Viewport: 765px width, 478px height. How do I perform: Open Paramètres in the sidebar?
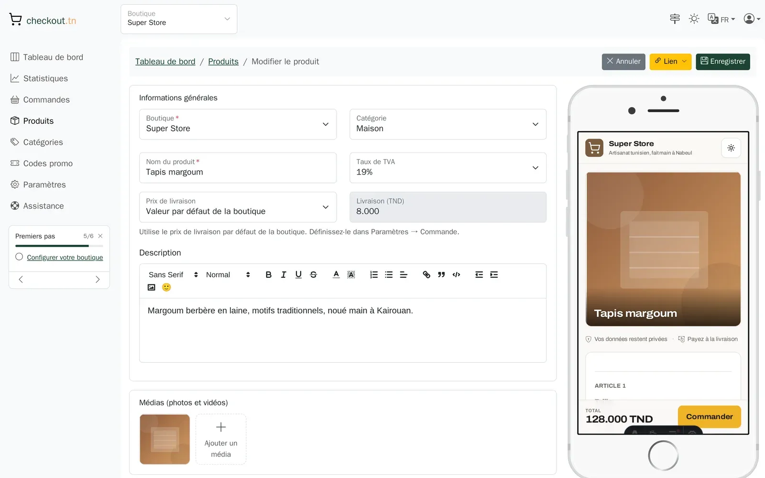click(x=38, y=185)
